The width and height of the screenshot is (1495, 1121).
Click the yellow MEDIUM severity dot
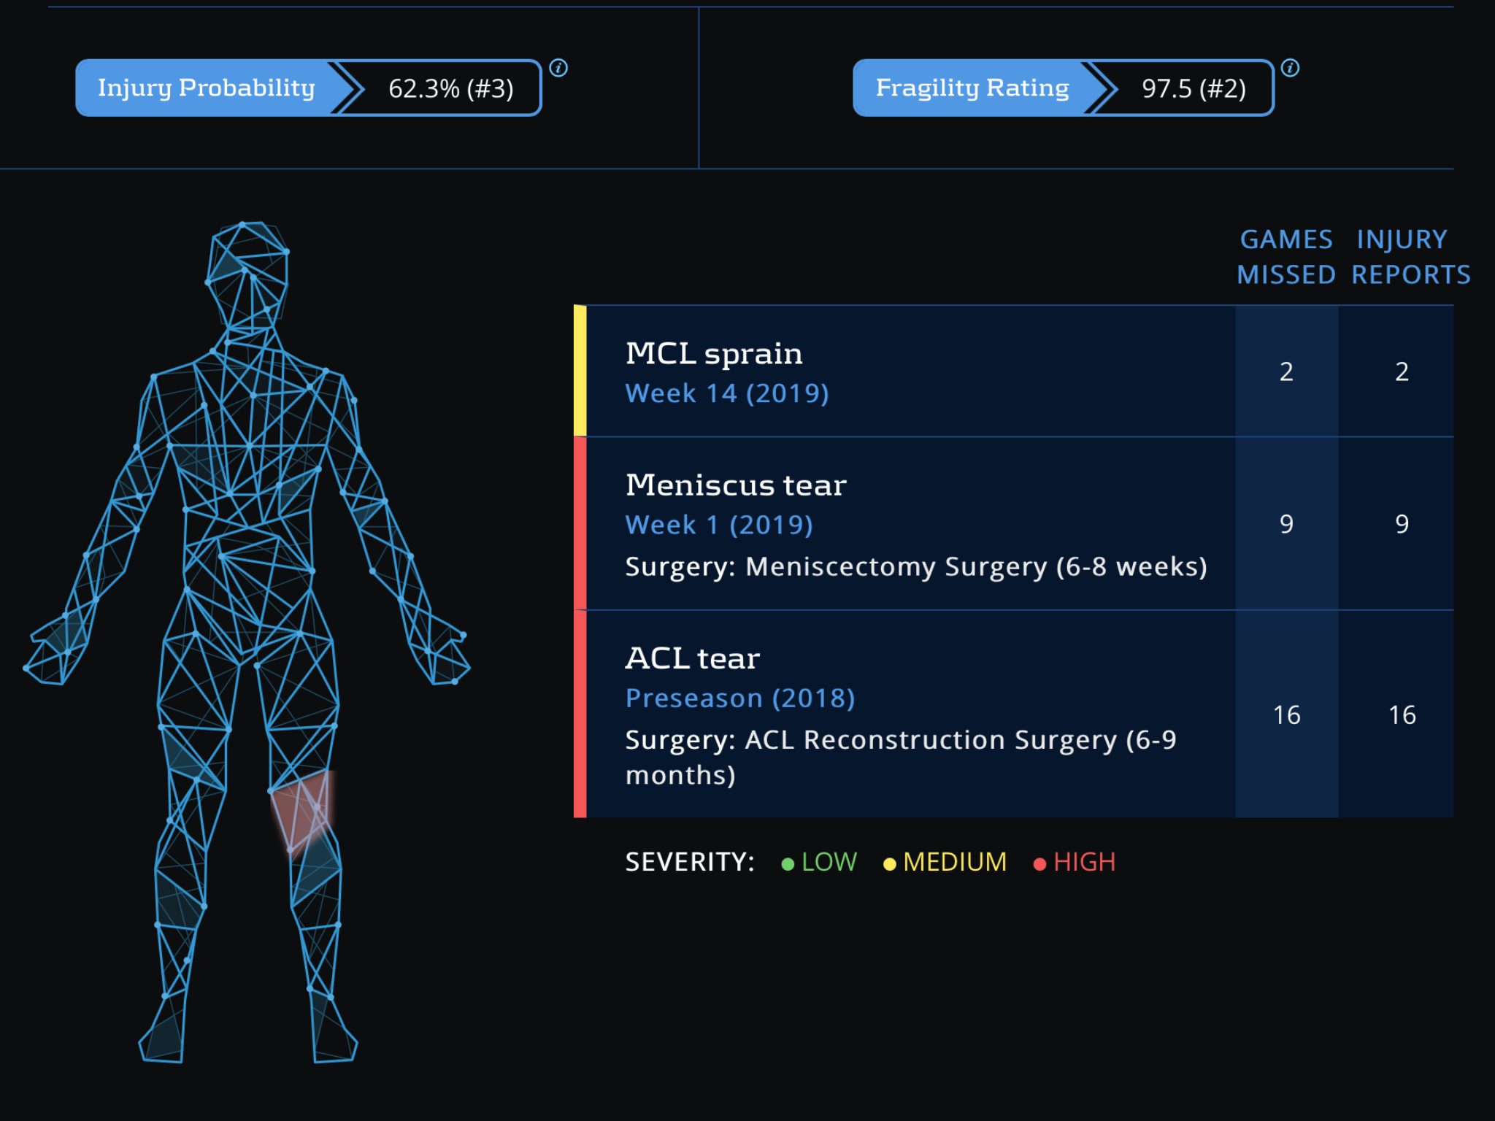889,864
